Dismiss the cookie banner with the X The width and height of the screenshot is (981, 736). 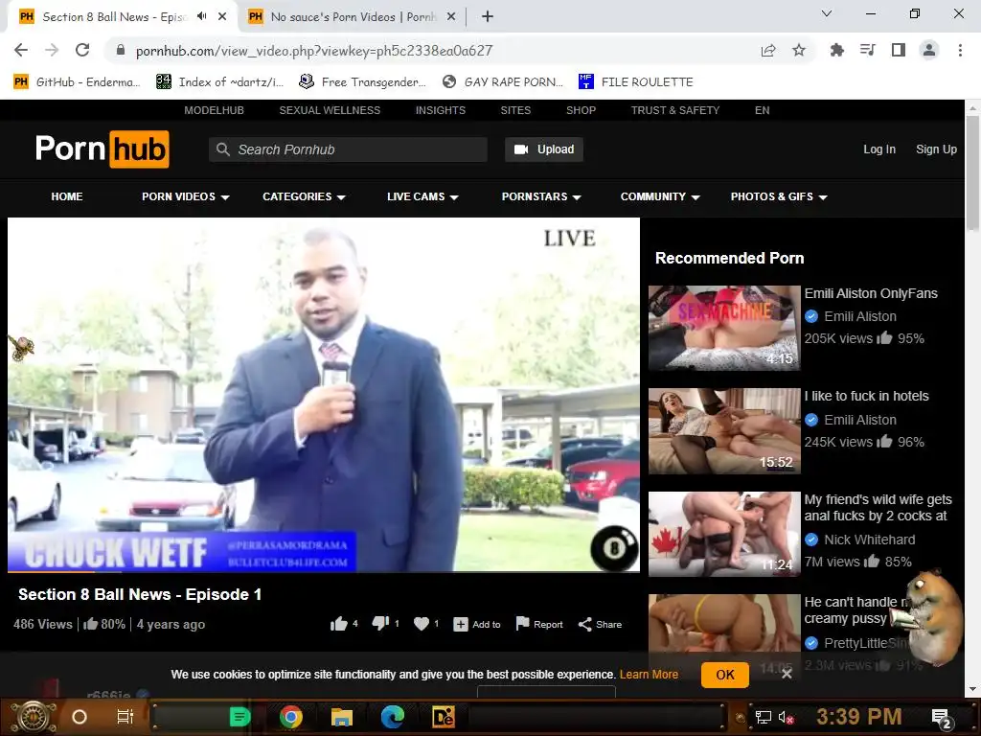pyautogui.click(x=787, y=674)
